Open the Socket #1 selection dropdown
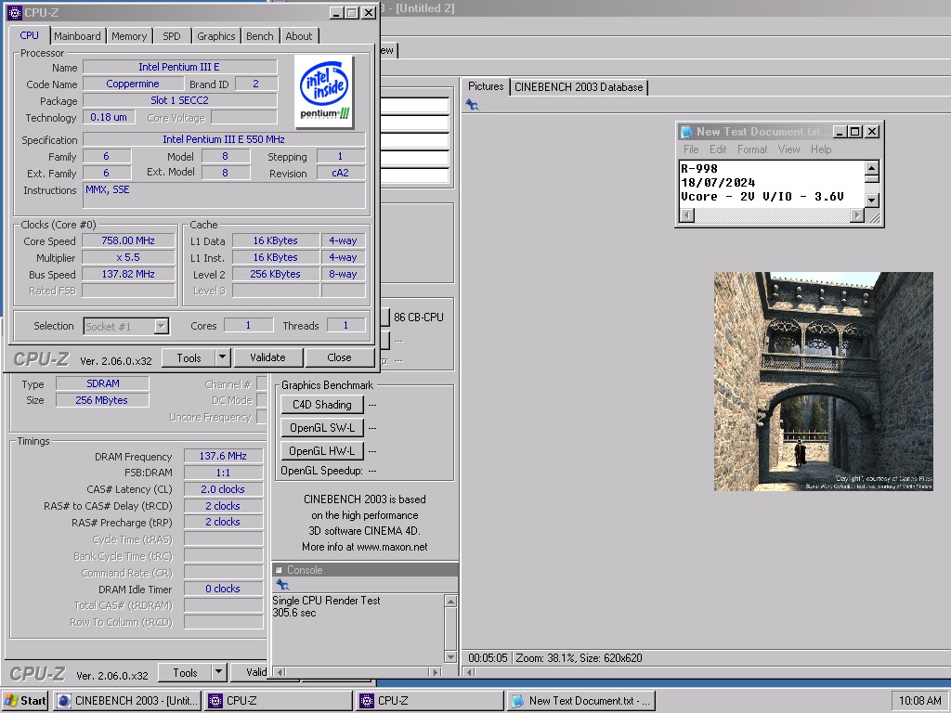Image resolution: width=951 pixels, height=713 pixels. coord(126,326)
